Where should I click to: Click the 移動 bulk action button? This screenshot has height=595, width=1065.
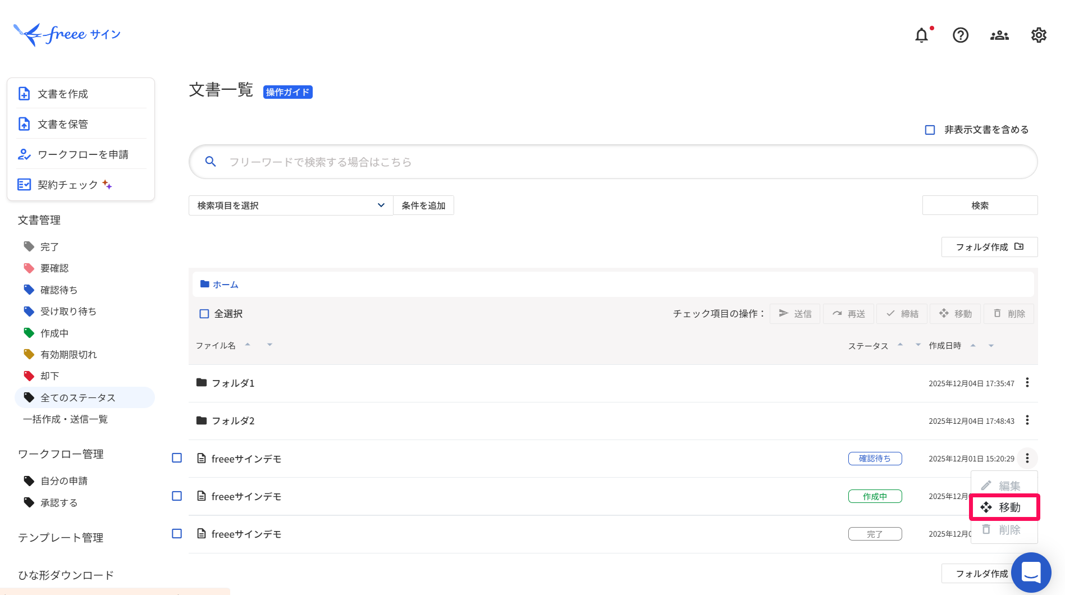pyautogui.click(x=956, y=314)
